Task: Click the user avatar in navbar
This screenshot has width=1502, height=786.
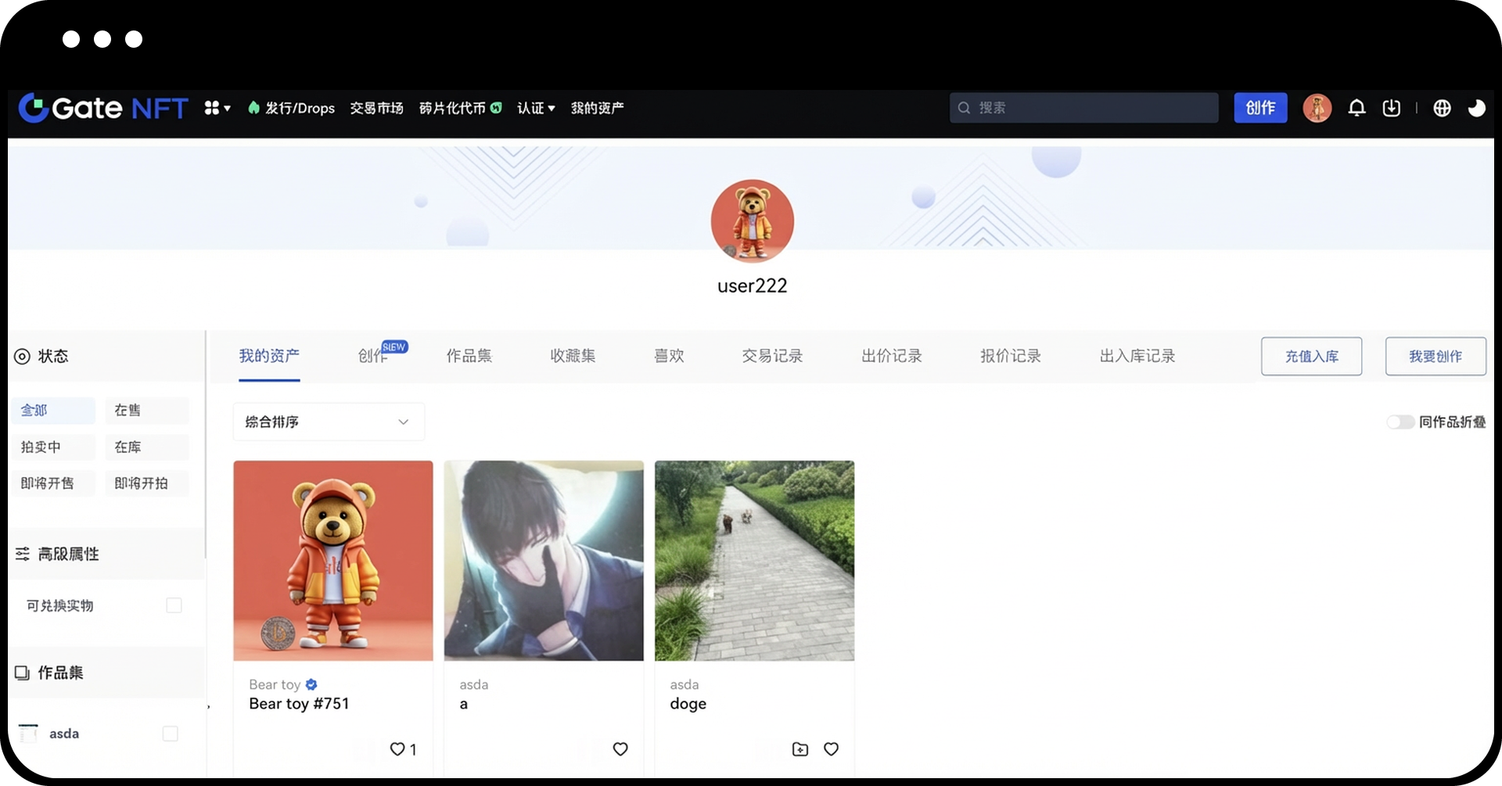Action: tap(1317, 108)
